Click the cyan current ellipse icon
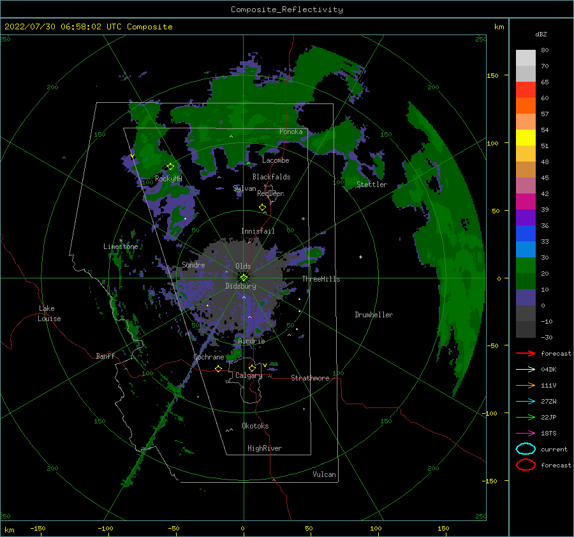The image size is (574, 537). 526,449
